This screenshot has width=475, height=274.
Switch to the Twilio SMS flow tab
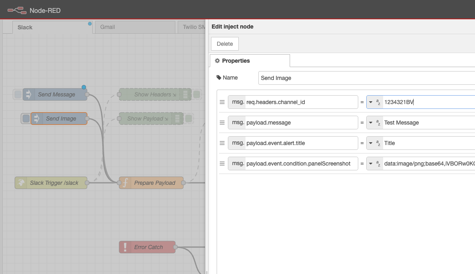(191, 27)
